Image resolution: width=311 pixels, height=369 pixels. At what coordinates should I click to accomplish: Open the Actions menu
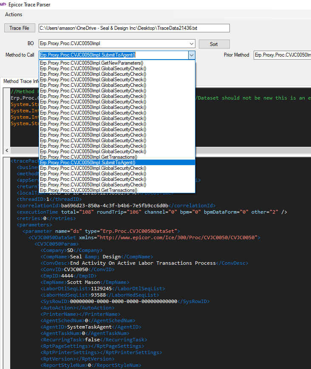14,14
